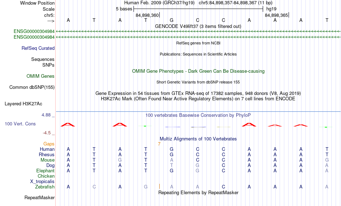Click 'Short Genetic Variants from dbSNP release 155'
The width and height of the screenshot is (341, 206).
click(198, 82)
